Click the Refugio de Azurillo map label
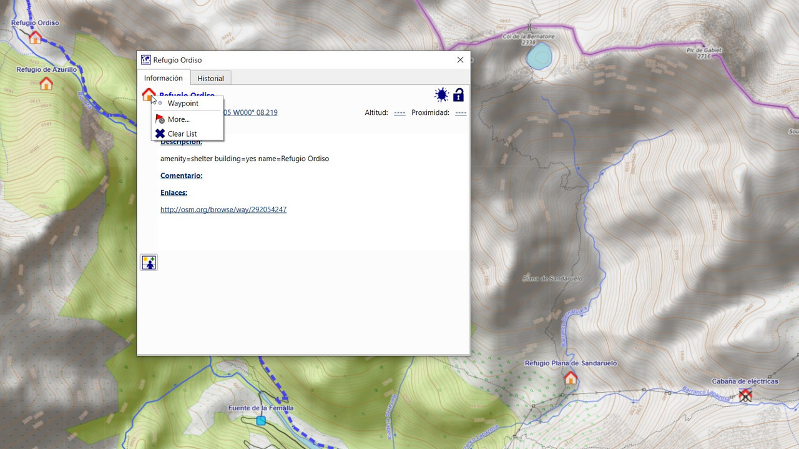This screenshot has height=449, width=799. [46, 69]
